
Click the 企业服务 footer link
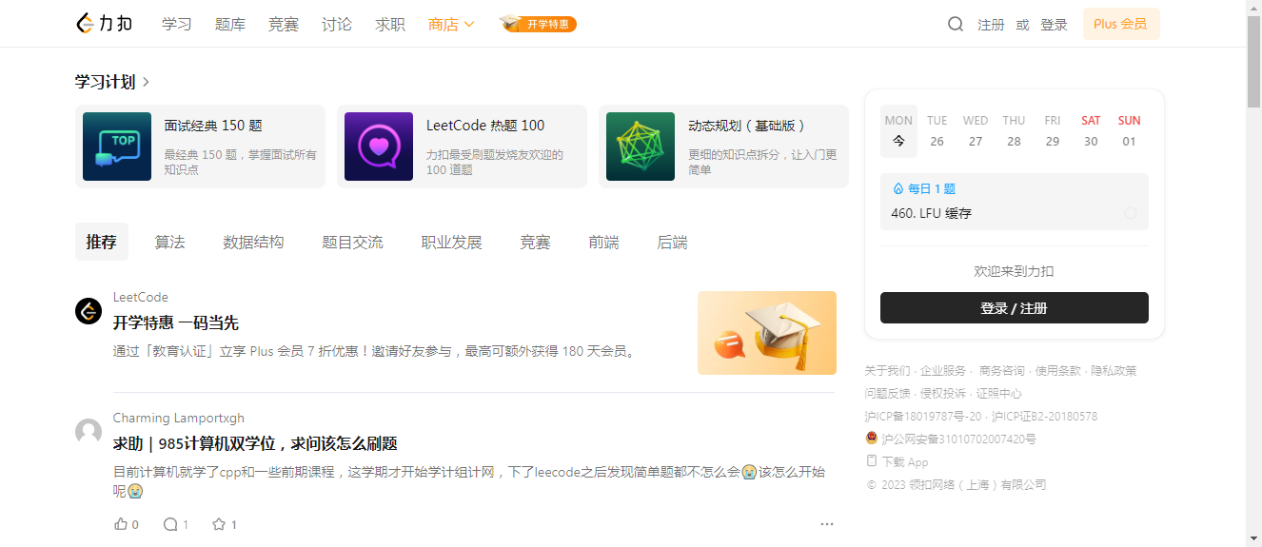point(943,370)
